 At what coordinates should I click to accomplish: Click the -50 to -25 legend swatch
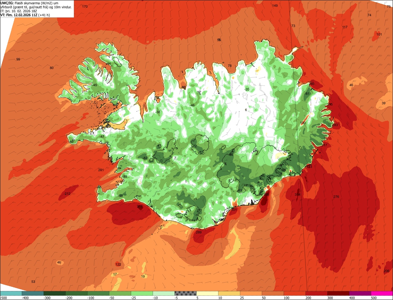pyautogui.click(x=120, y=293)
